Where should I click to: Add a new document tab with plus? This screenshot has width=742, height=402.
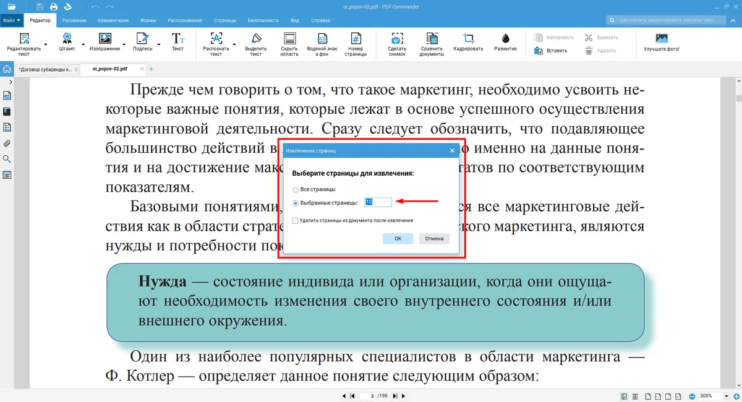(x=151, y=69)
